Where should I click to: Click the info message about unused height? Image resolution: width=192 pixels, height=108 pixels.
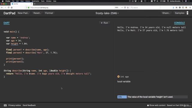pyautogui.click(x=152, y=97)
